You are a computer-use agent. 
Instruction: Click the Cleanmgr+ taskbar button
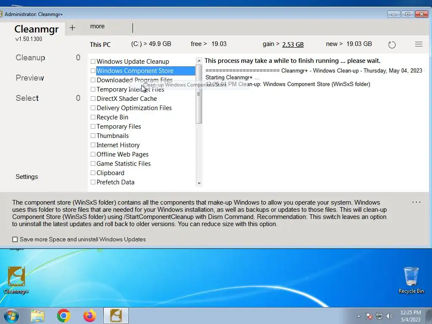click(116, 316)
